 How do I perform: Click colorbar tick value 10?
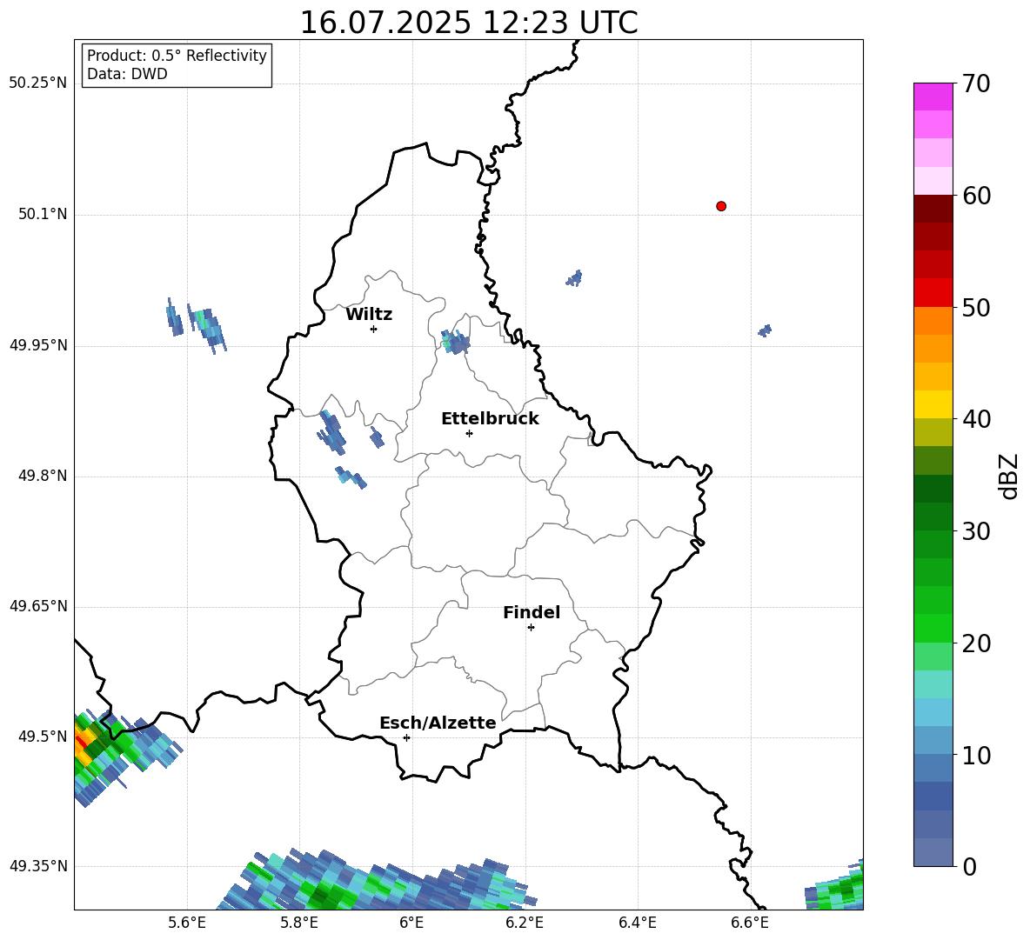pos(976,756)
